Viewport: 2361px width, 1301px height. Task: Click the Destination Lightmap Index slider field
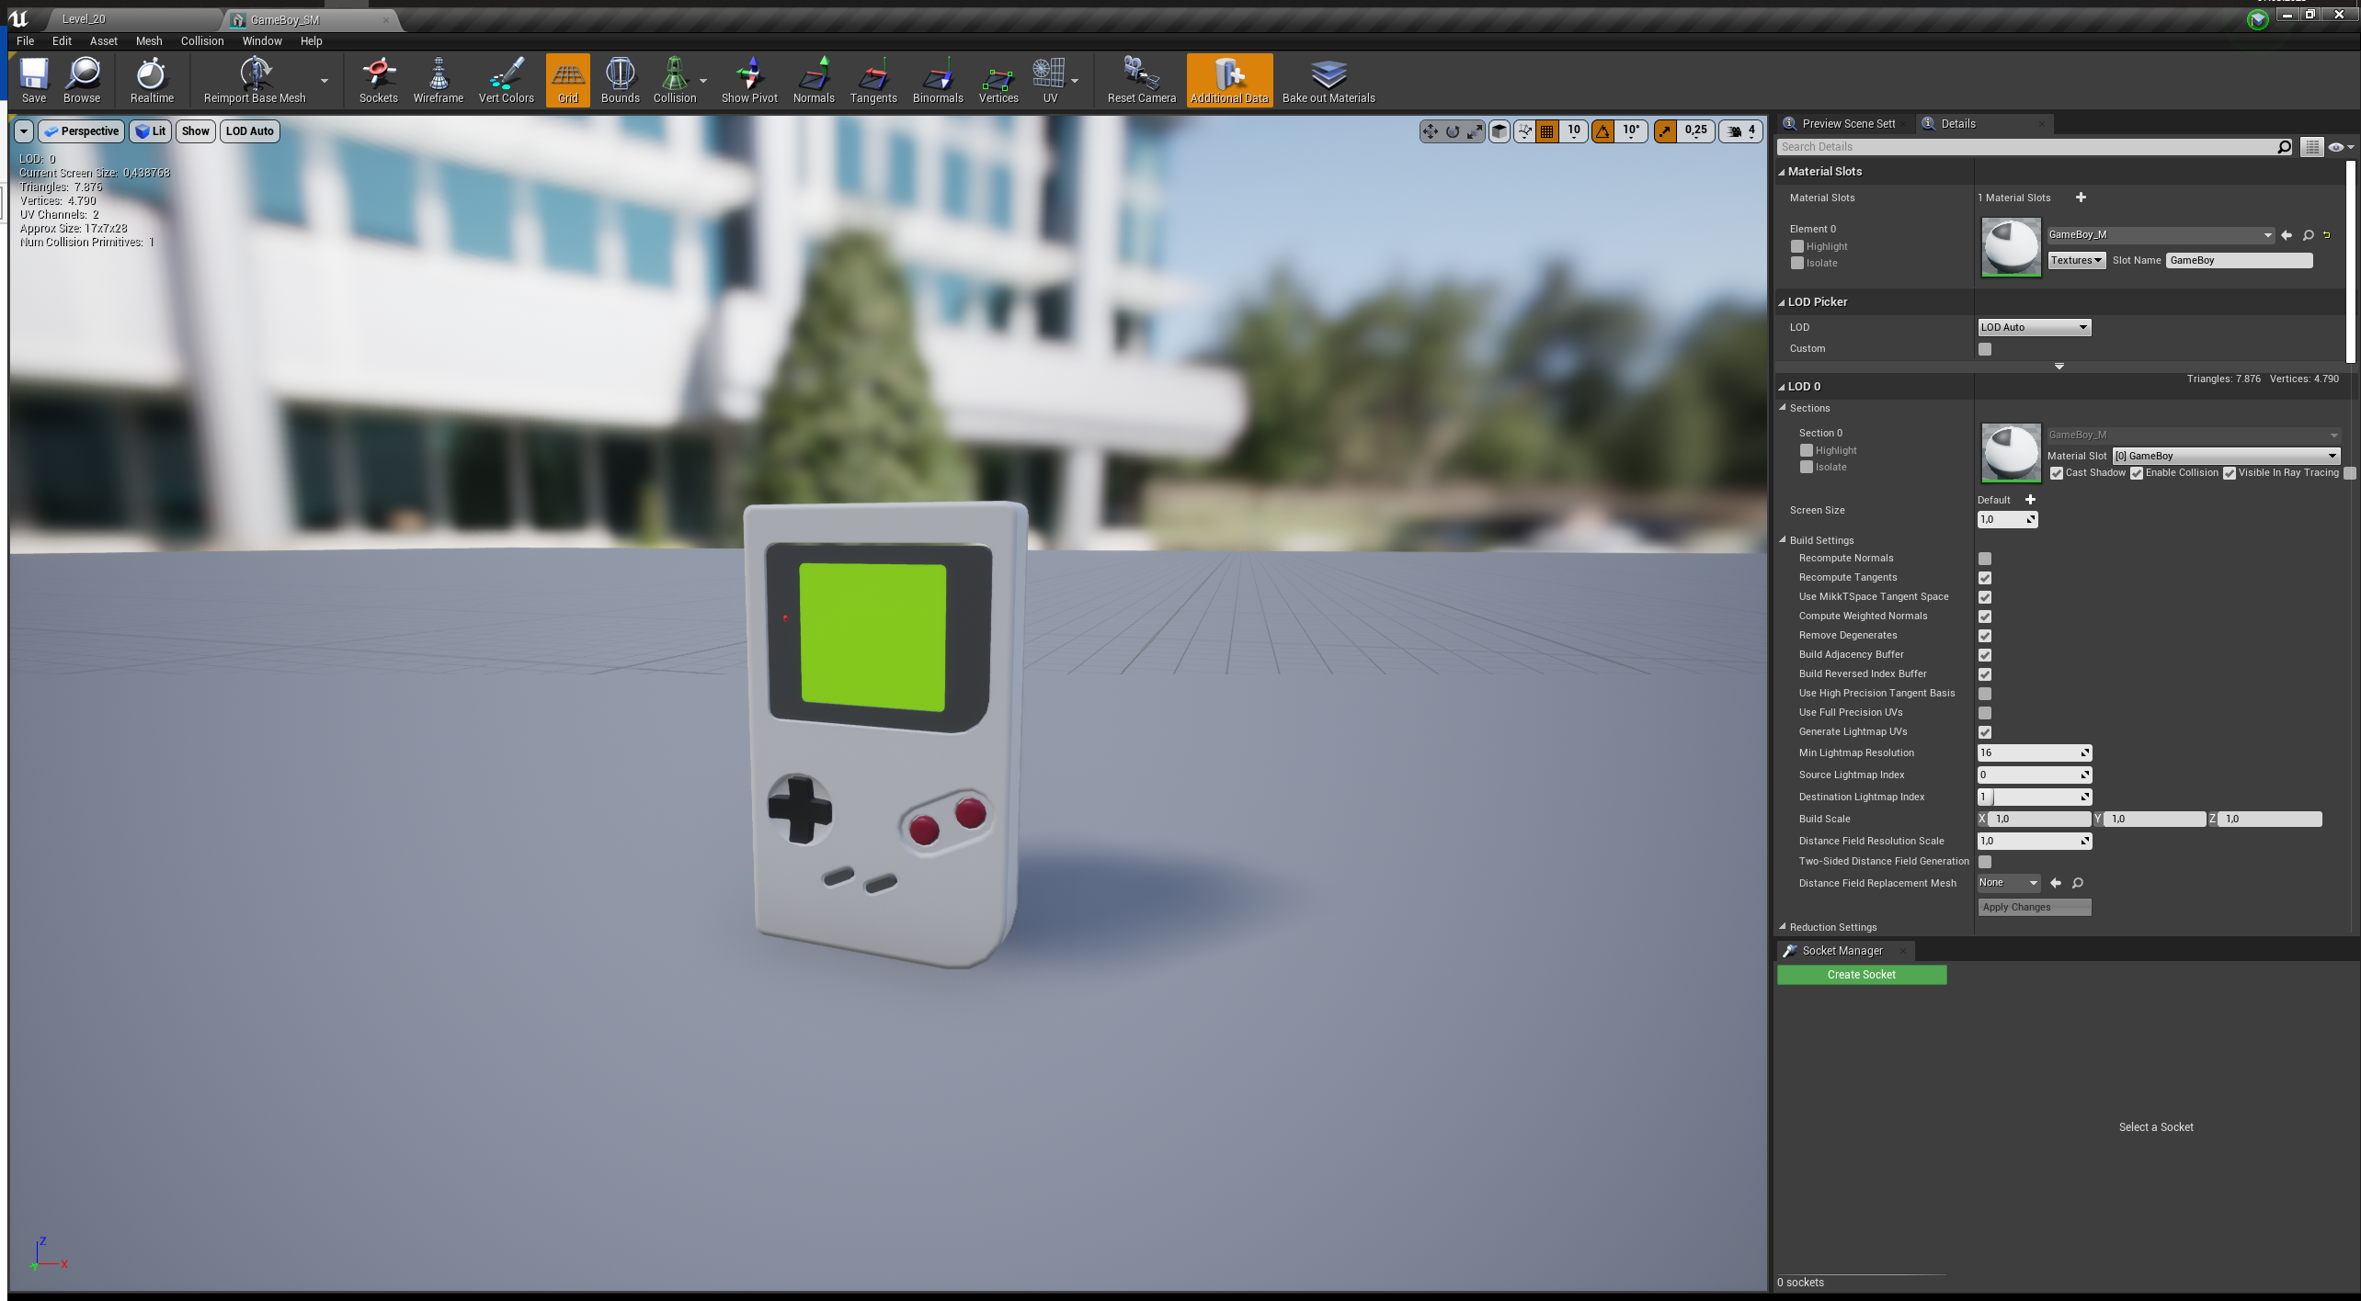coord(2035,797)
